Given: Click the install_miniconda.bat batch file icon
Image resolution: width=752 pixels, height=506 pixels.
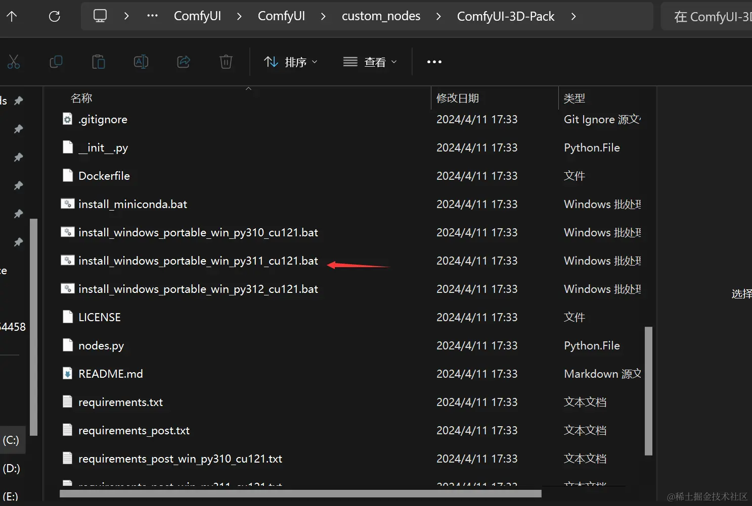Looking at the screenshot, I should [x=68, y=204].
